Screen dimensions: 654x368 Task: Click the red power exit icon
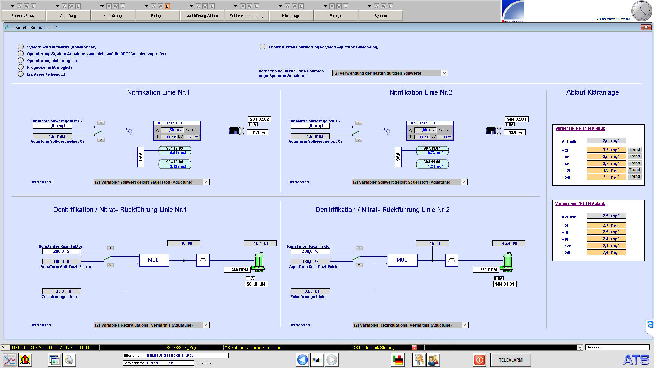[479, 360]
